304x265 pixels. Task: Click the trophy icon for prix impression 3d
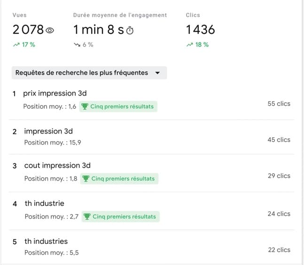pos(85,106)
